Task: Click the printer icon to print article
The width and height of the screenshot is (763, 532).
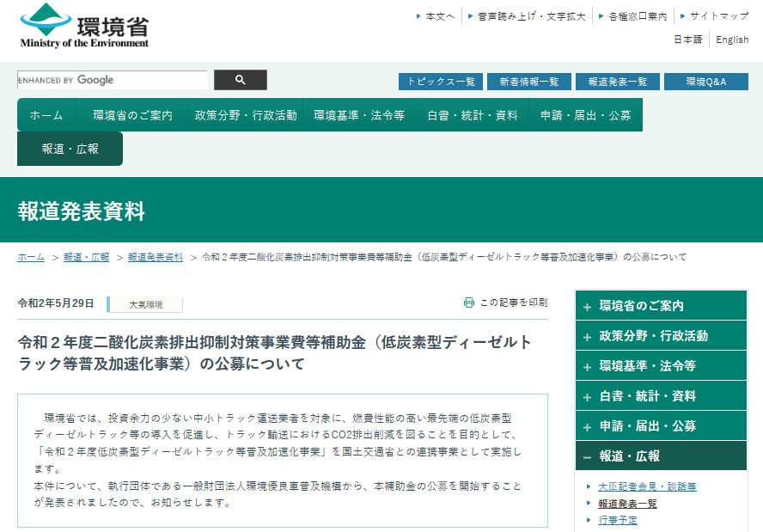Action: tap(469, 303)
